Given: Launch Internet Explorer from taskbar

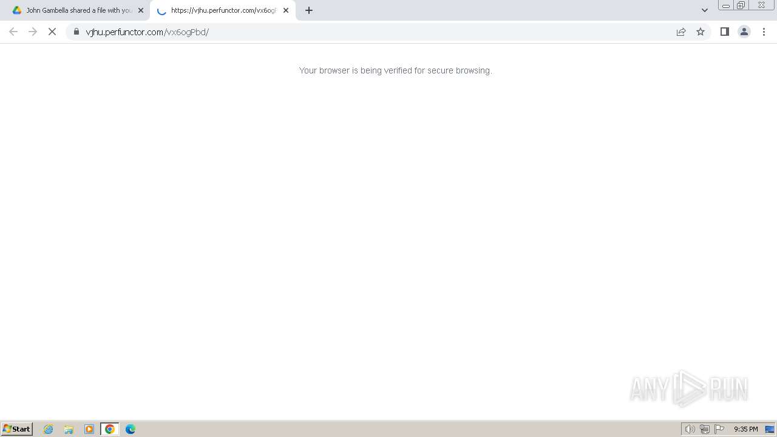Looking at the screenshot, I should (x=49, y=429).
